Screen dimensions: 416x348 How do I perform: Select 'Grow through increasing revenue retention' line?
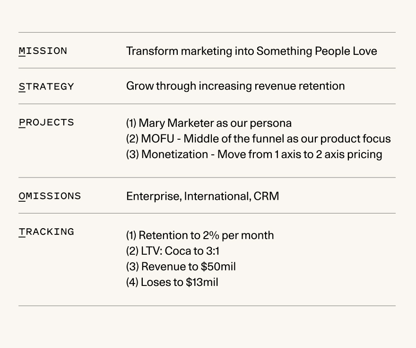(235, 86)
